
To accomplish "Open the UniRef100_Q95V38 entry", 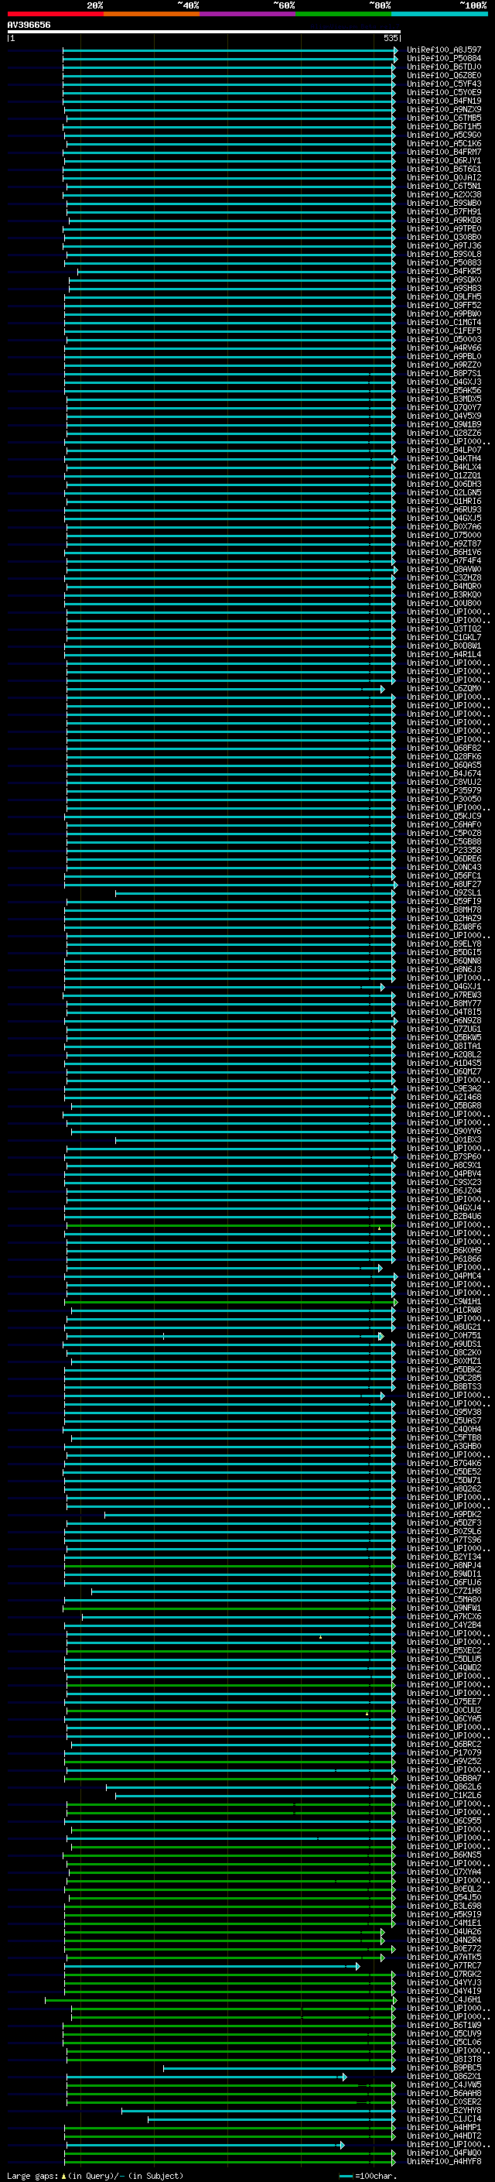I will point(443,1412).
